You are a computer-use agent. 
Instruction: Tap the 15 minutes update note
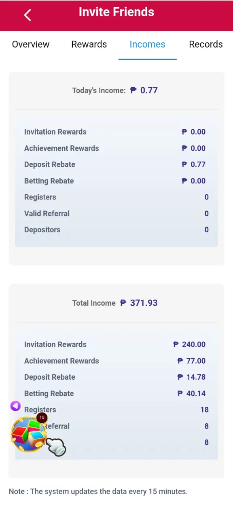click(98, 492)
